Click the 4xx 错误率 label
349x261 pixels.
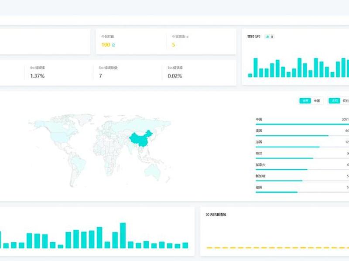(x=38, y=68)
